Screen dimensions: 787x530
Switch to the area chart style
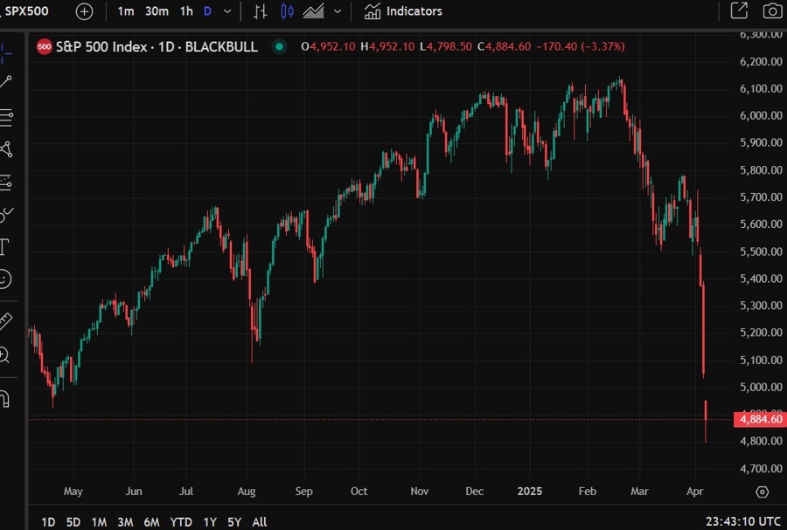[x=313, y=11]
